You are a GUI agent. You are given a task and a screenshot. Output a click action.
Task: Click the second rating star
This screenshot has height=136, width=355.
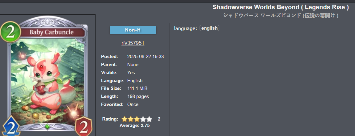[130, 119]
